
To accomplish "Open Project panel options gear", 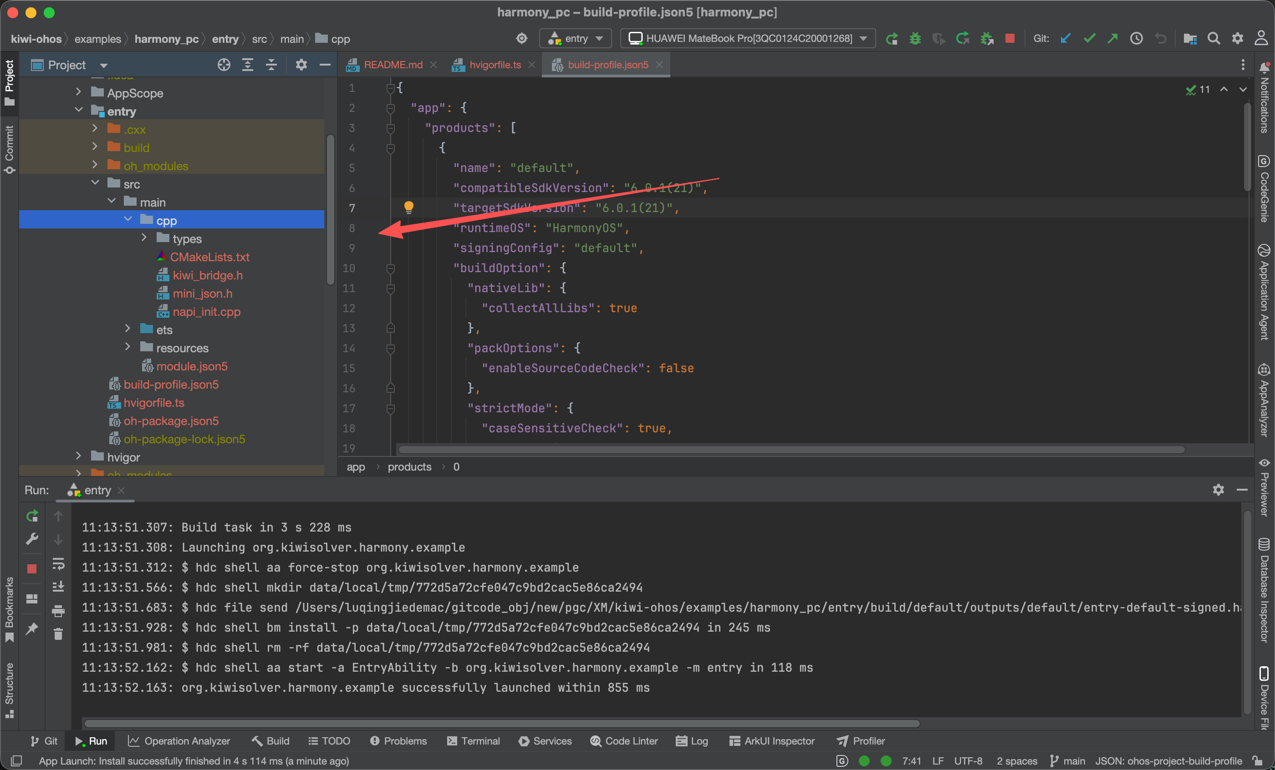I will pos(301,65).
